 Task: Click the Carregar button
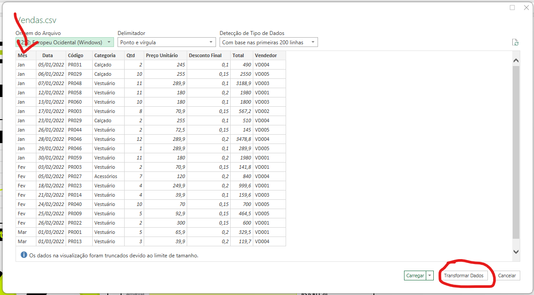(415, 276)
